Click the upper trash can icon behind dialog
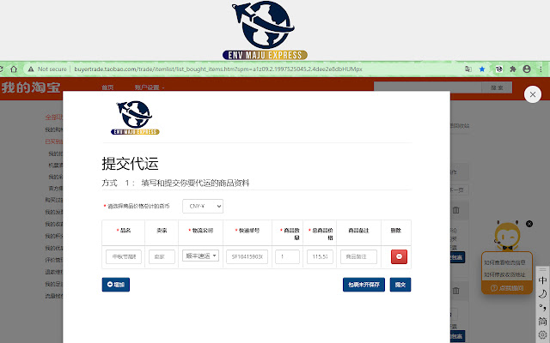 455,210
